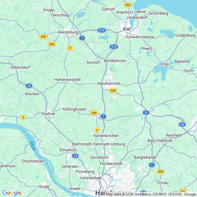Click the A20 highway shield near Reinfeld
Screen dimensions: 197x197
[x=182, y=124]
